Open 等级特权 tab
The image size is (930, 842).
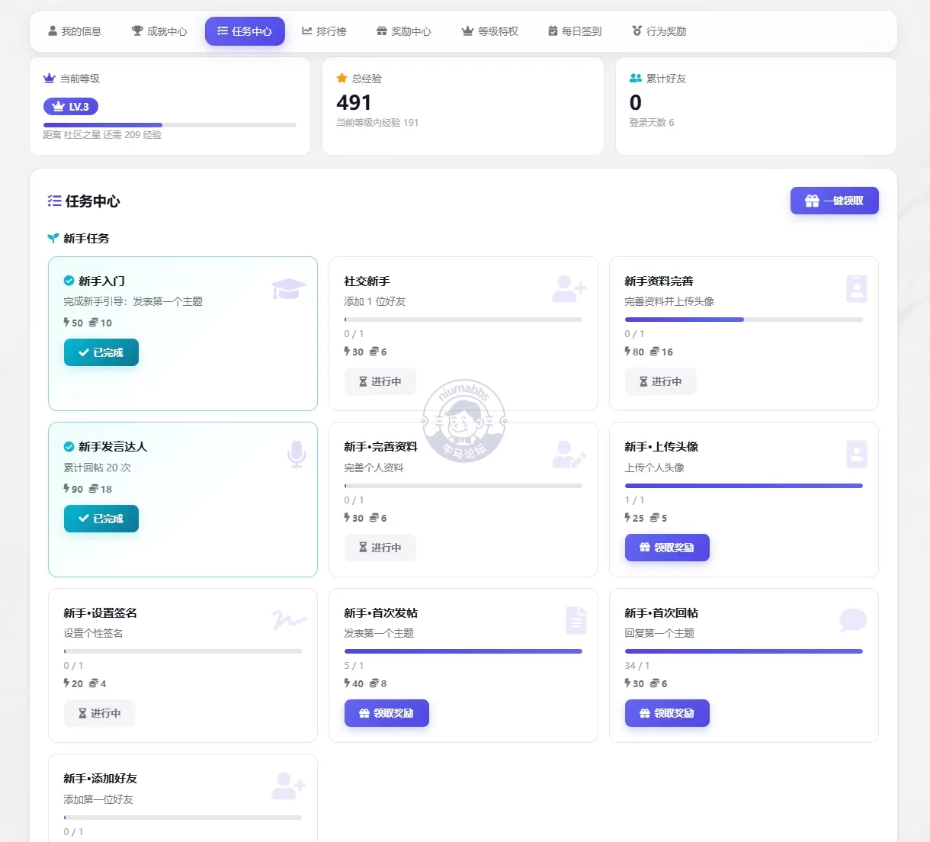click(490, 31)
